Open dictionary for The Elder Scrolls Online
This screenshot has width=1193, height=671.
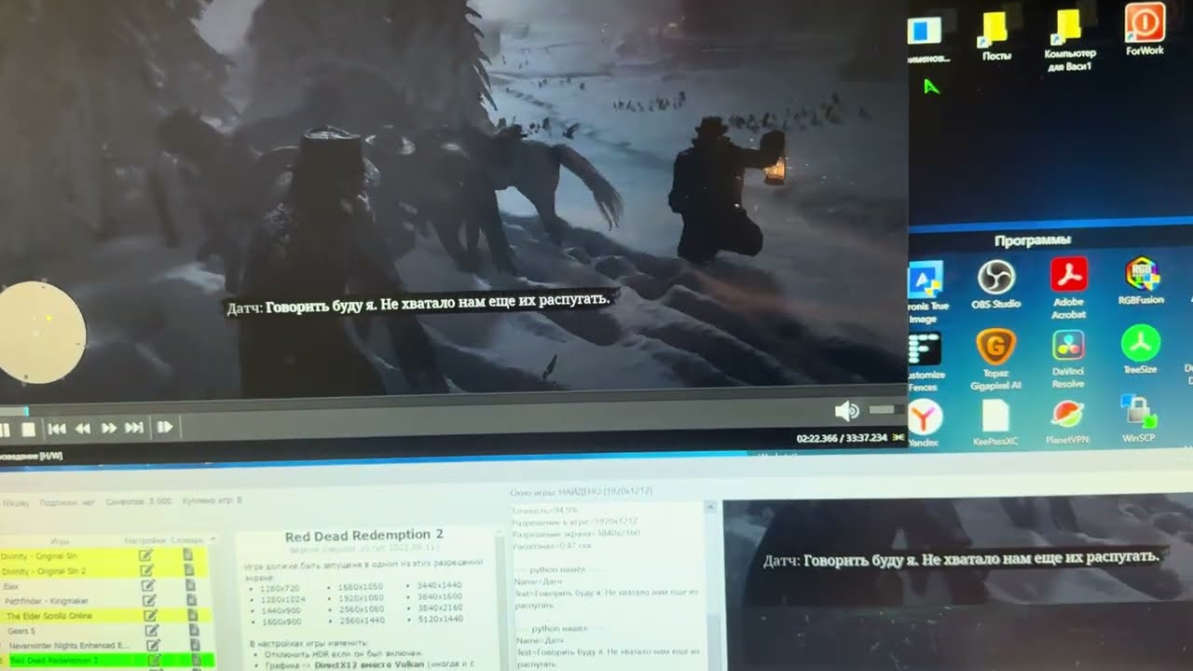[x=192, y=614]
